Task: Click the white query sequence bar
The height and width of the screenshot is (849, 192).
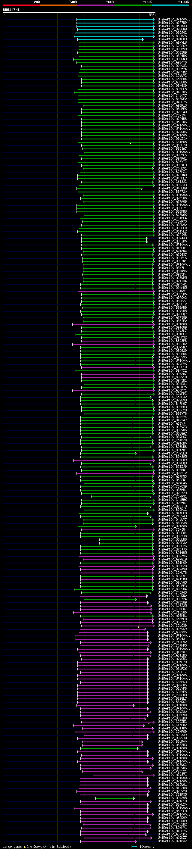Action: point(79,12)
